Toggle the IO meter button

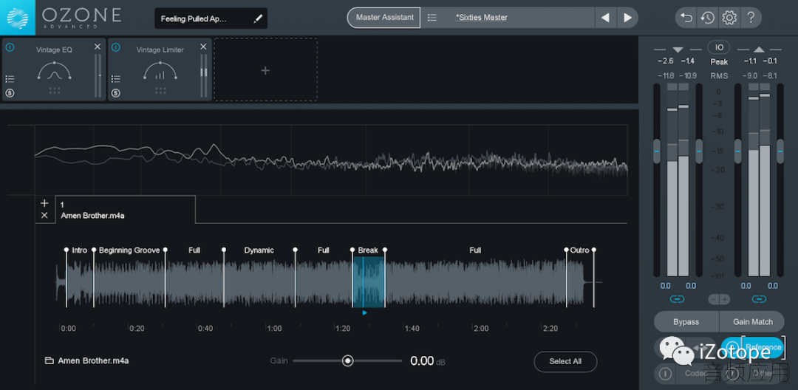(x=719, y=47)
